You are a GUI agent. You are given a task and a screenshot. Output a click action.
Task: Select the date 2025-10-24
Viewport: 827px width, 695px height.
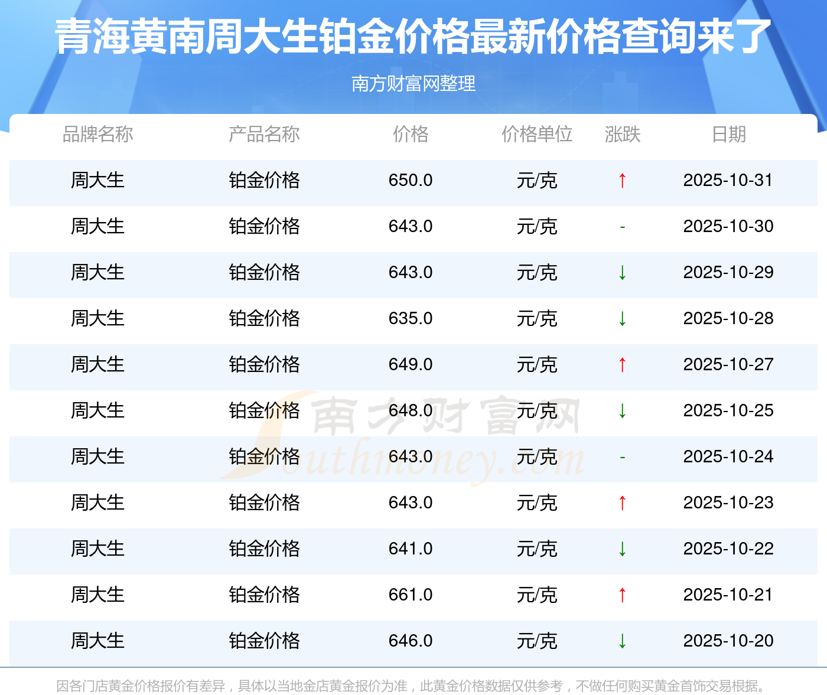tap(728, 456)
